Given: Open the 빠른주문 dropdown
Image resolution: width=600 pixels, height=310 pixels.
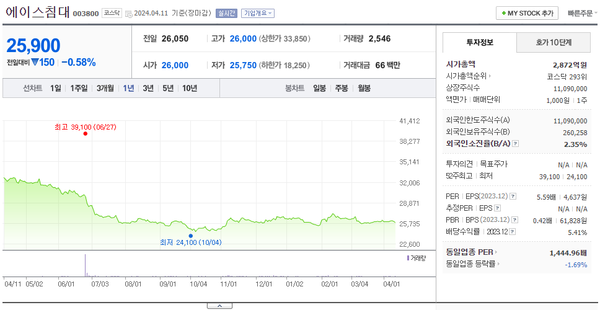Looking at the screenshot, I should coord(583,14).
